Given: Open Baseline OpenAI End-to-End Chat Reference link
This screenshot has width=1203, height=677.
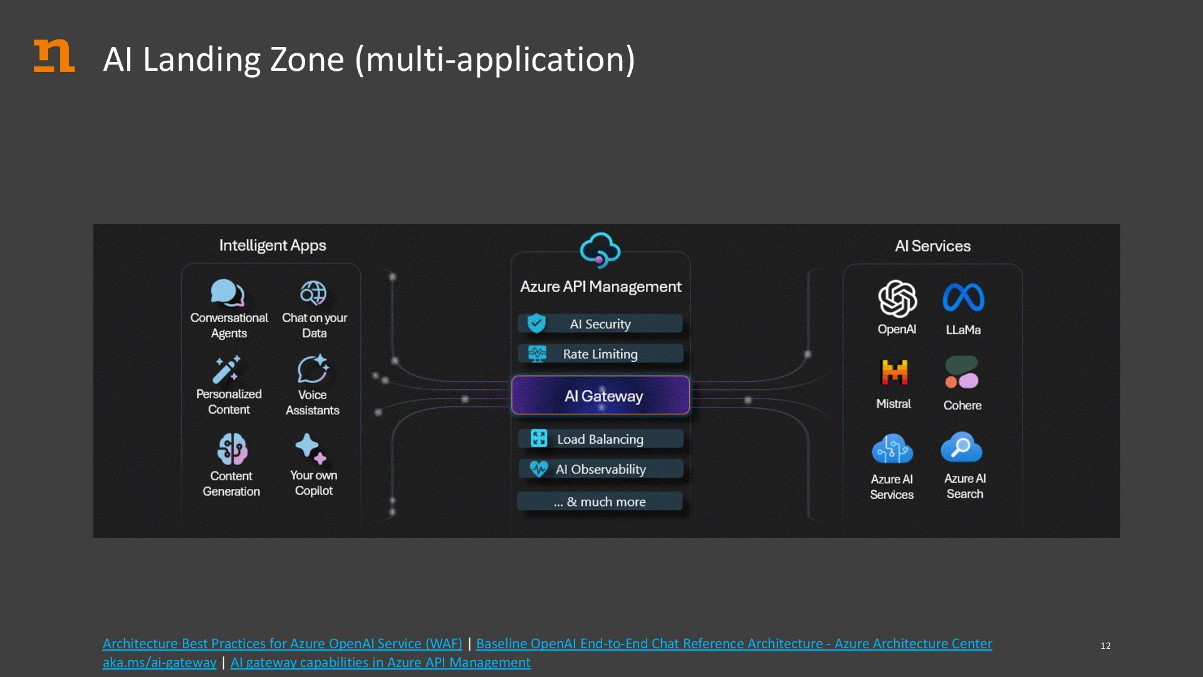Looking at the screenshot, I should [734, 644].
